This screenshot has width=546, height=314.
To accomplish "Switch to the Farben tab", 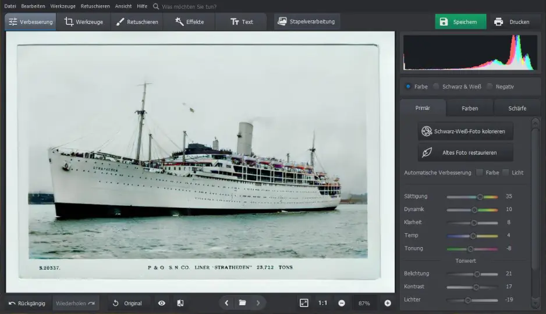I will [x=470, y=108].
